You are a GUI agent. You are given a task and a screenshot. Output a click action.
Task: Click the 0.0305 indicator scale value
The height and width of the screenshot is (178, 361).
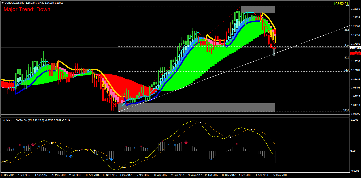tap(355, 120)
